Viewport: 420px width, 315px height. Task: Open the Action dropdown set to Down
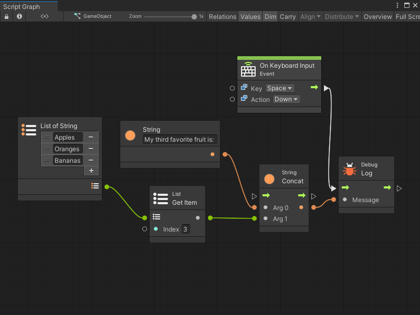(x=286, y=99)
